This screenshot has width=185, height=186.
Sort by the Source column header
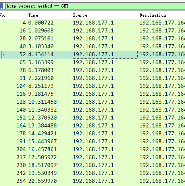pos(104,15)
